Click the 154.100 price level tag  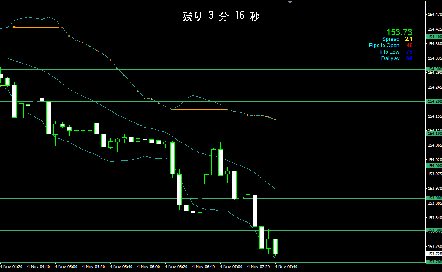434,134
